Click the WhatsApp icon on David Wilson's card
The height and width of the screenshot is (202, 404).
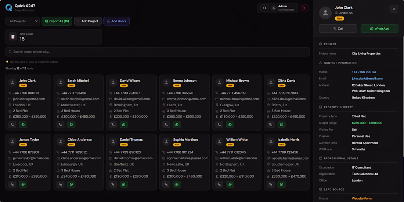point(124,125)
